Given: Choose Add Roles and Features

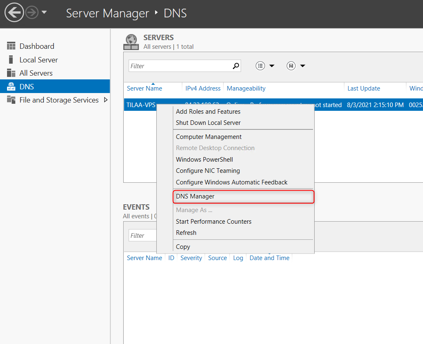Looking at the screenshot, I should pyautogui.click(x=208, y=112).
